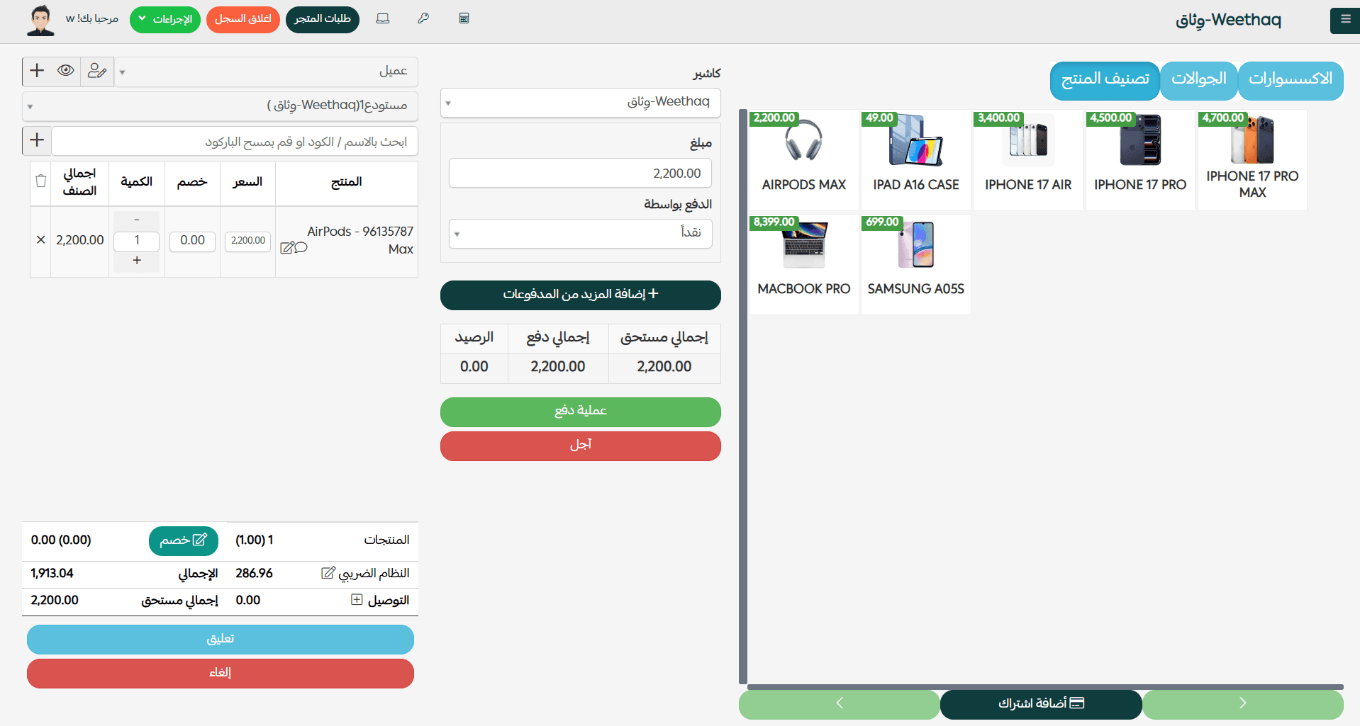Expand the delivery (التوصيل) plus box
Viewport: 1360px width, 726px height.
click(x=357, y=600)
